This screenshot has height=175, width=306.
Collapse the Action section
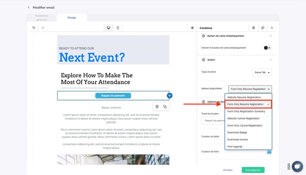tap(270, 60)
